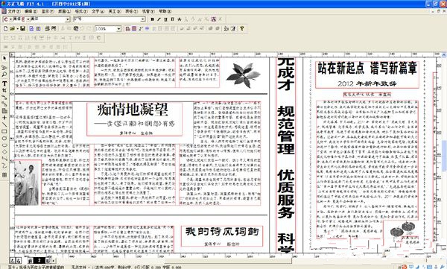447x269 pixels.
Task: Click the new blank document icon
Action: coord(5,28)
